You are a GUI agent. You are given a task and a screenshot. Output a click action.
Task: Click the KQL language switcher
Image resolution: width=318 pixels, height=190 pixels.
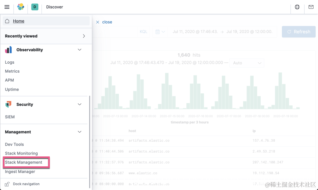[144, 32]
